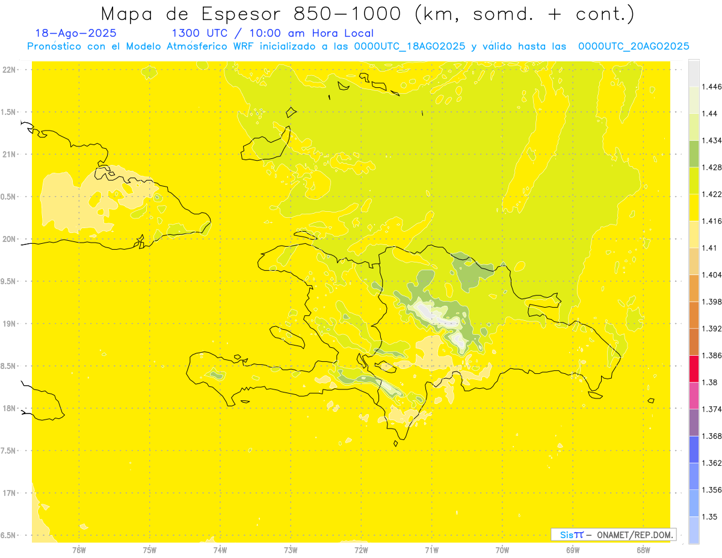Click the purple legend swatch between 1.368 and 1.374
The image size is (722, 558).
pos(694,423)
